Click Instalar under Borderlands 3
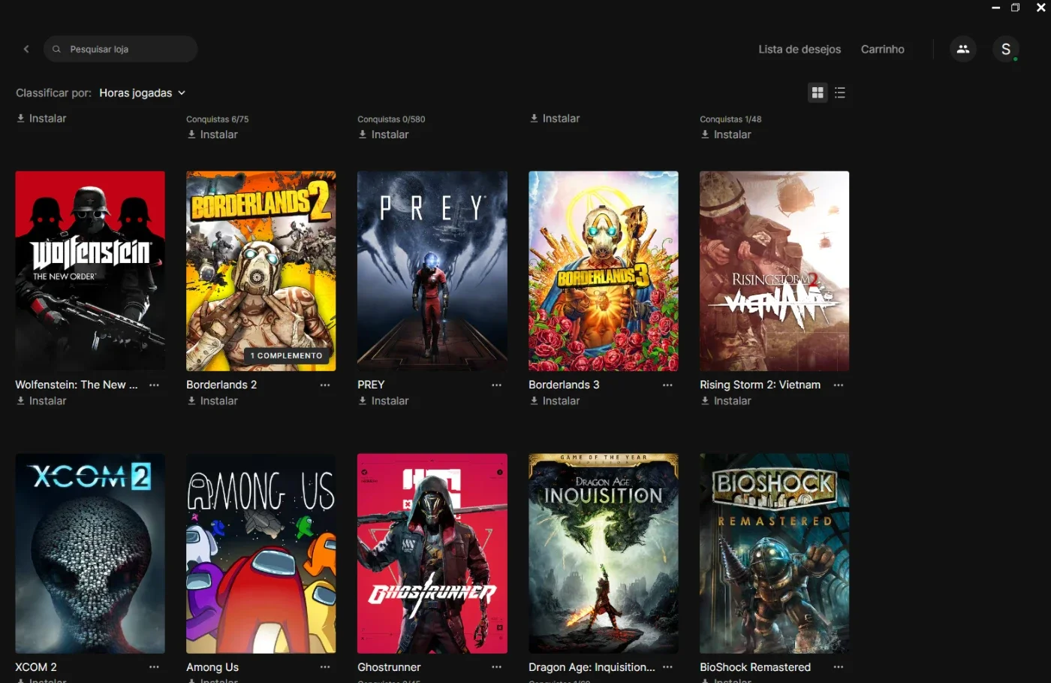Viewport: 1051px width, 683px height. point(556,401)
